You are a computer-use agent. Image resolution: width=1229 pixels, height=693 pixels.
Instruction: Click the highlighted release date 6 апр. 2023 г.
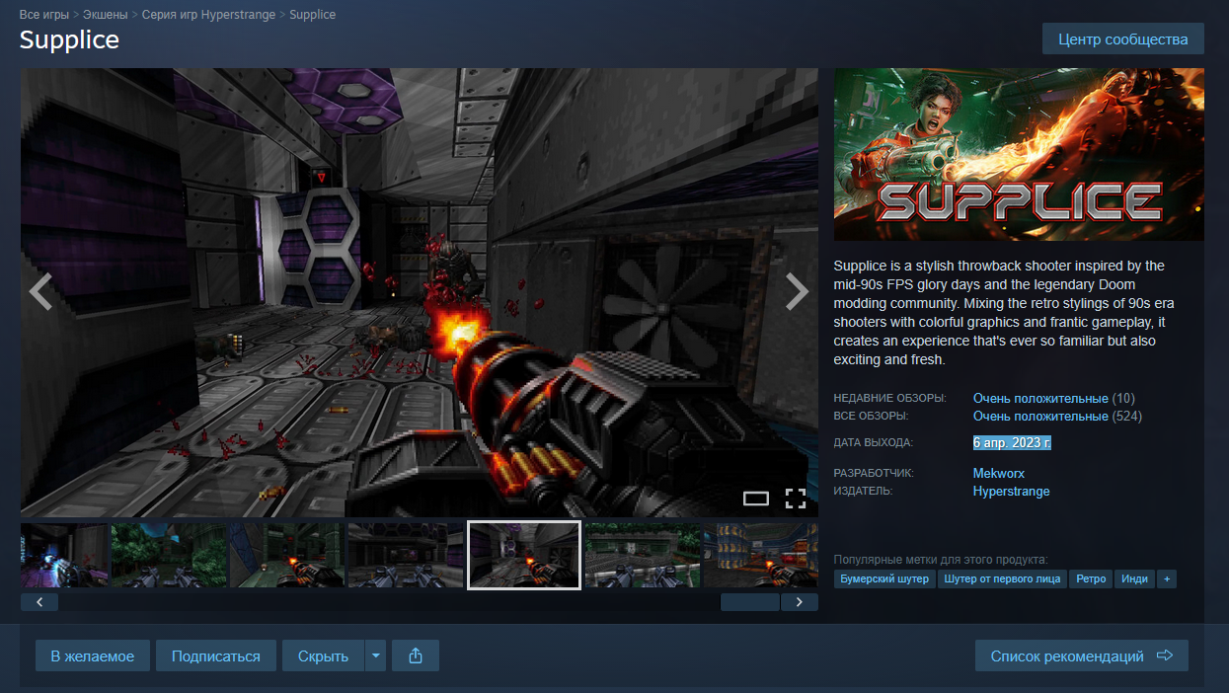[x=1012, y=443]
